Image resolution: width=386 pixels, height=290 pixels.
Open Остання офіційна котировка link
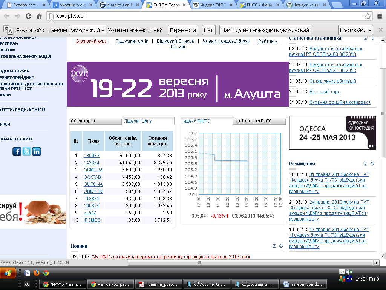(340, 102)
